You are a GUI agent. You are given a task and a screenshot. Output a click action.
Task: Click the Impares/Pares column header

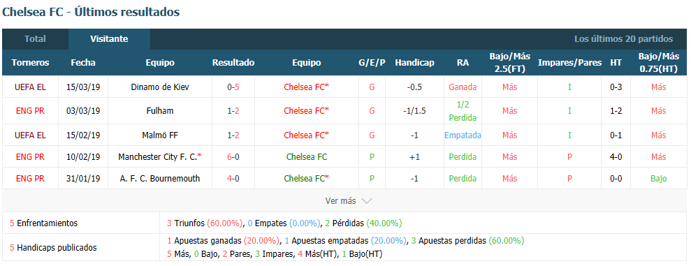point(569,63)
